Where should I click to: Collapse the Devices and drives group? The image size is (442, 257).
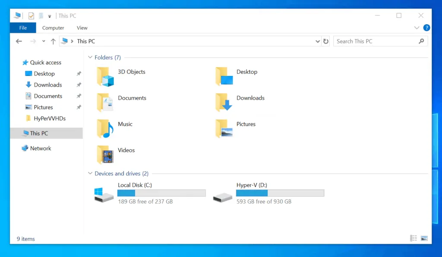tap(90, 173)
